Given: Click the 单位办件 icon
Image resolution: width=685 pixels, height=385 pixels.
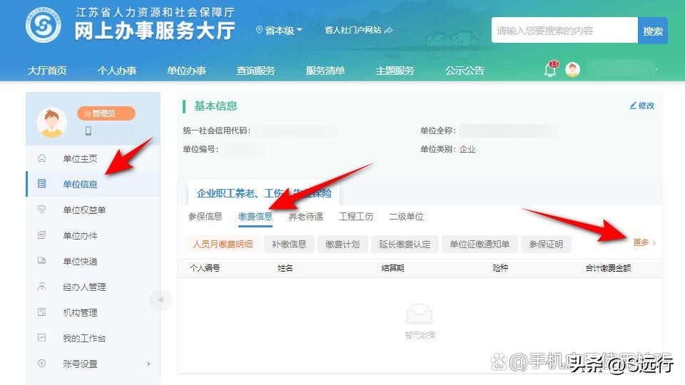Looking at the screenshot, I should [x=41, y=235].
